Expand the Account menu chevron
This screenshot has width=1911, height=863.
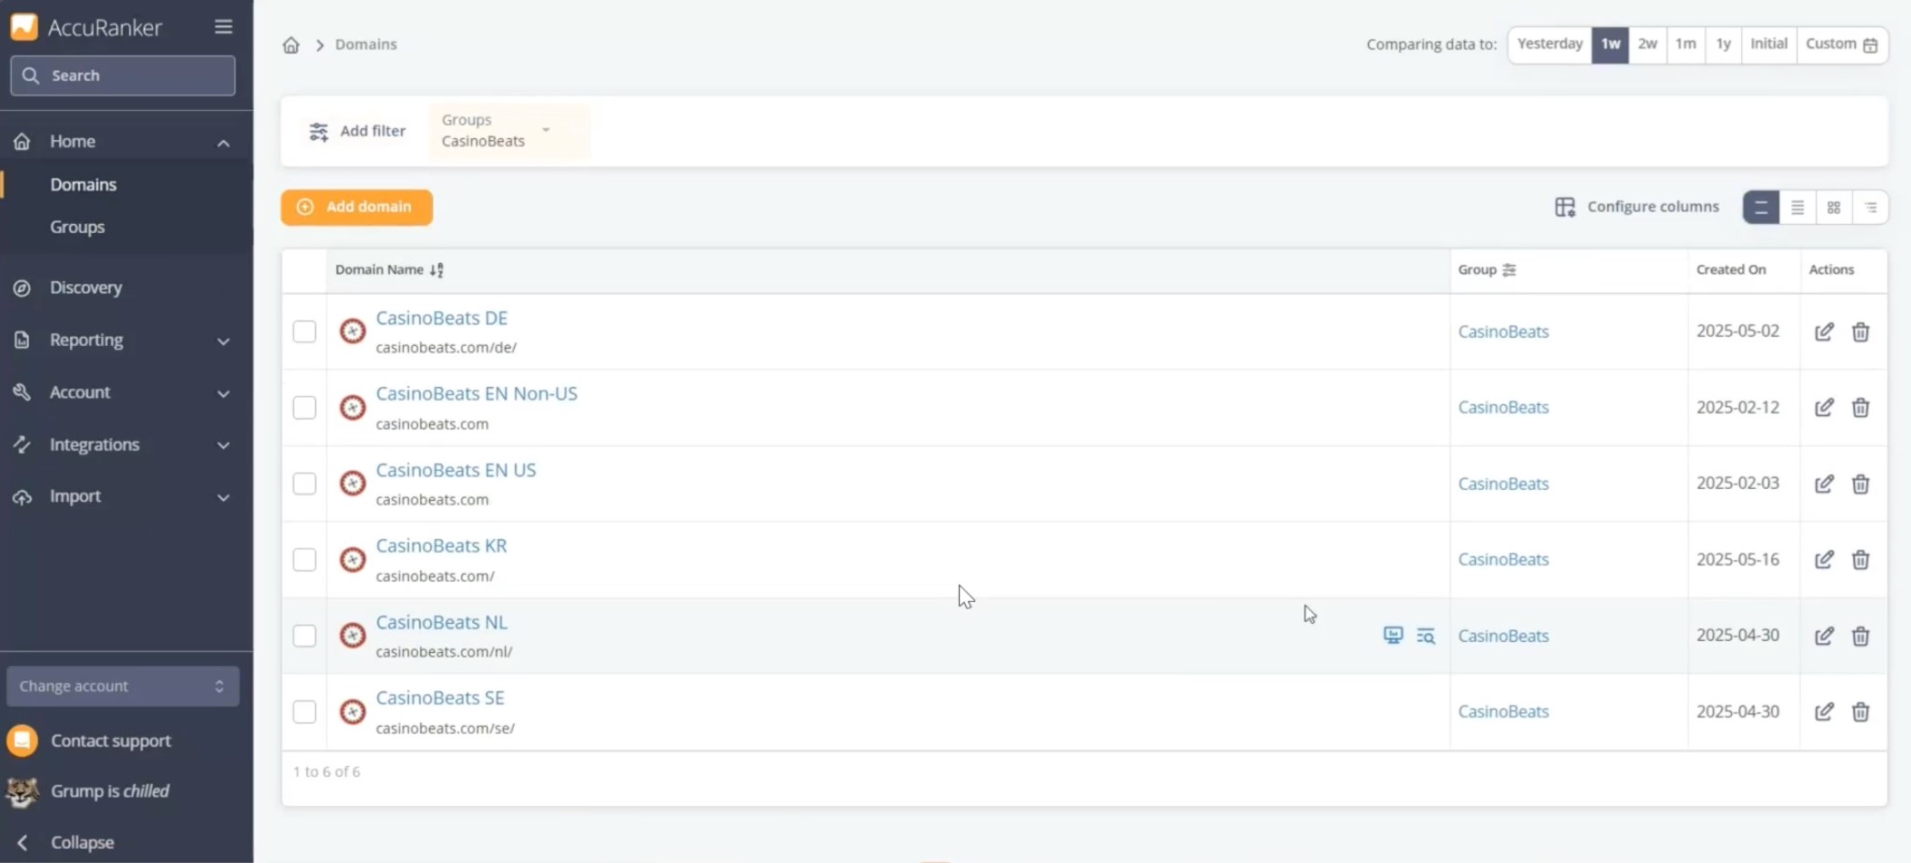click(224, 394)
